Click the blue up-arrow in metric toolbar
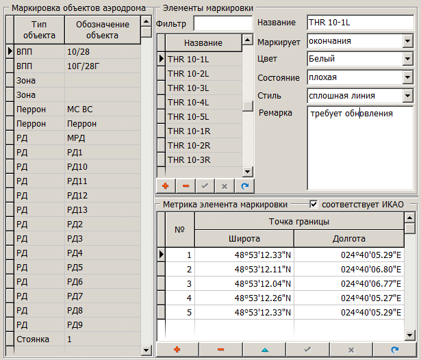The image size is (421, 360). 264,349
